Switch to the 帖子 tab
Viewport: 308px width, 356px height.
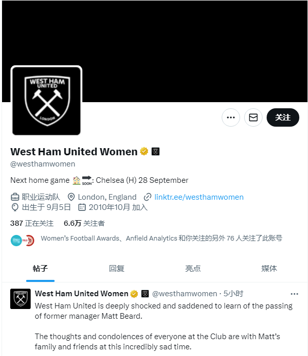40,269
